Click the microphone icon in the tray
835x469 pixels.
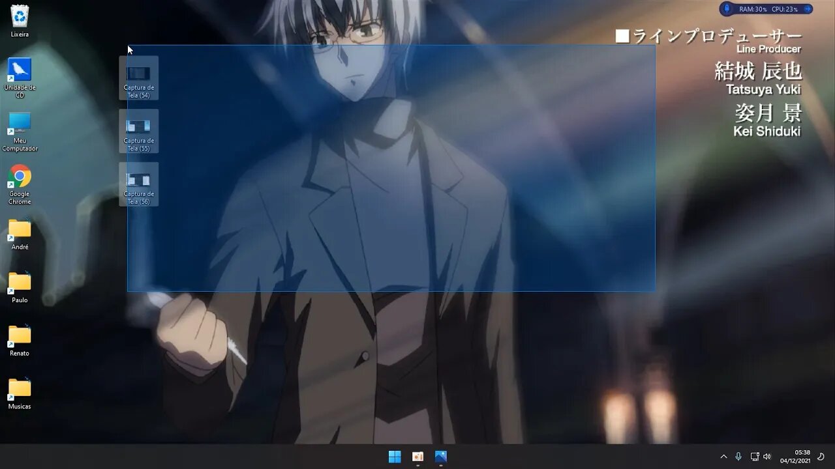point(738,457)
